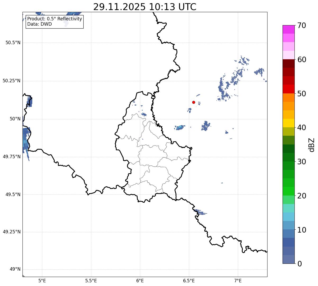Image resolution: width=318 pixels, height=286 pixels.
Task: Click the radar echo with cyan core near 6.4°E
Action: [180, 128]
